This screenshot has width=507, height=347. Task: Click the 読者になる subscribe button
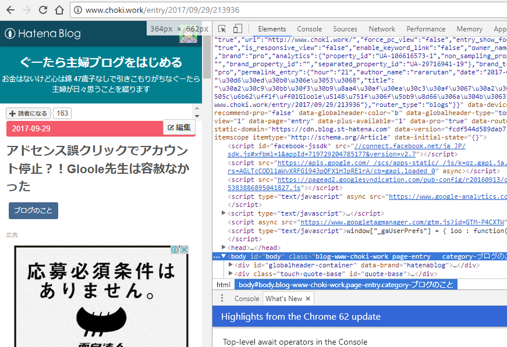[x=28, y=113]
